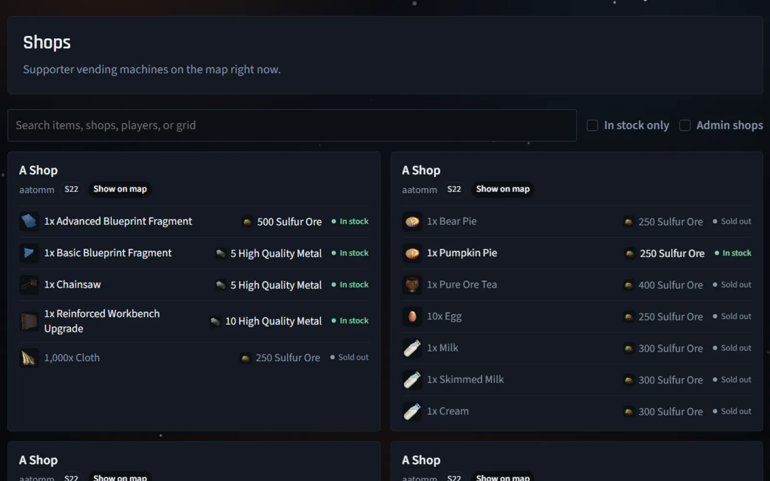This screenshot has height=481, width=770.
Task: Click the bottom-right shop's Show on map button
Action: tap(503, 477)
